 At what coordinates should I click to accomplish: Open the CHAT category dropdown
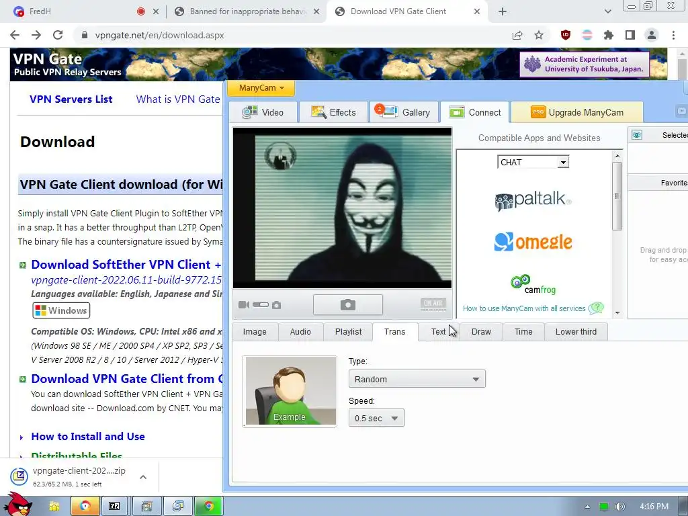(x=533, y=163)
